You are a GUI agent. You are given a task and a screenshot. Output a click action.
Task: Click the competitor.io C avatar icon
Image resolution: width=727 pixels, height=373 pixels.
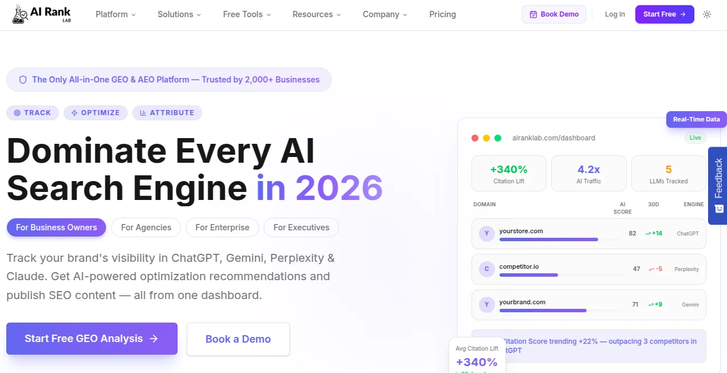click(486, 269)
